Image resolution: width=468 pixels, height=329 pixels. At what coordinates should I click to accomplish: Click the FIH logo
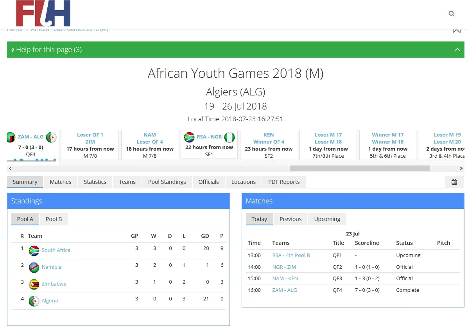[x=43, y=14]
